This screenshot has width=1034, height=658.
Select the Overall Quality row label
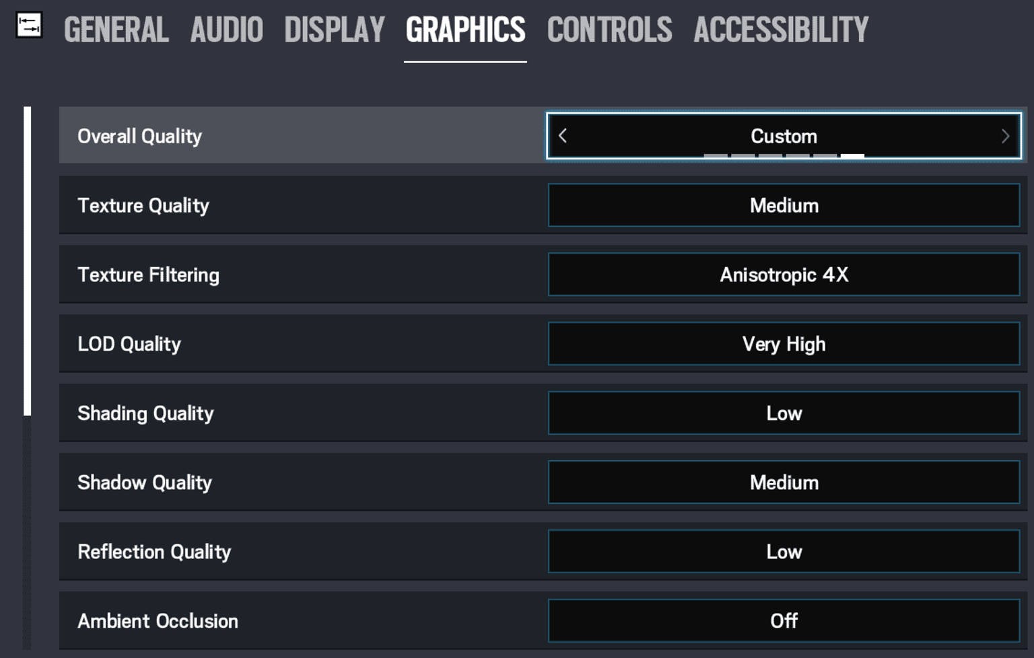coord(139,136)
